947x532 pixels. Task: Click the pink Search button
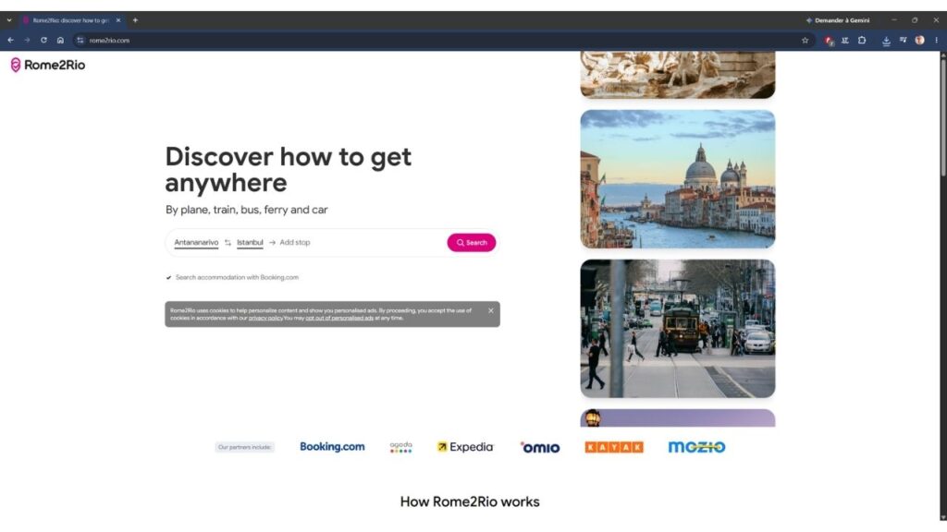471,243
